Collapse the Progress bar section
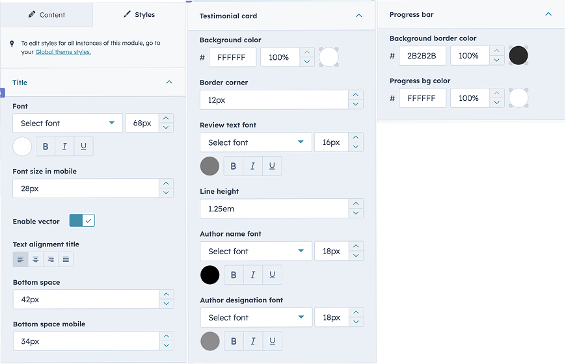Viewport: 566px width, 364px height. (x=548, y=14)
